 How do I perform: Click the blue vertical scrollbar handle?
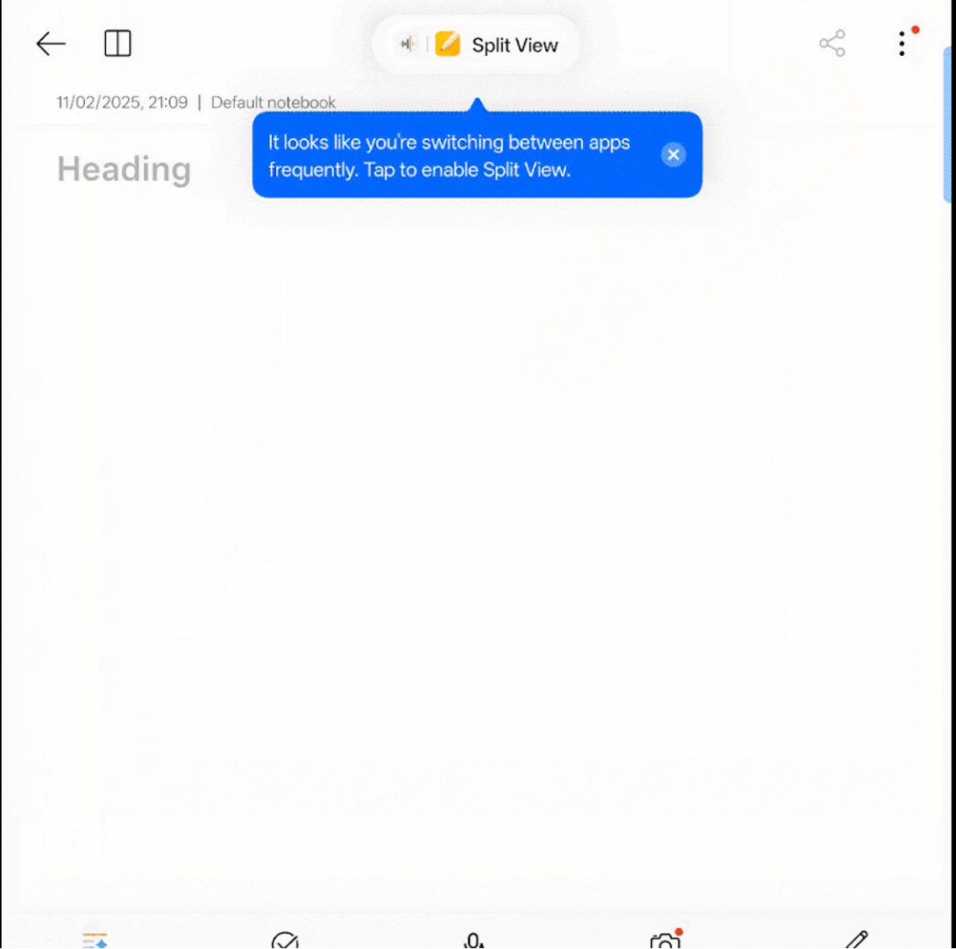tap(947, 125)
